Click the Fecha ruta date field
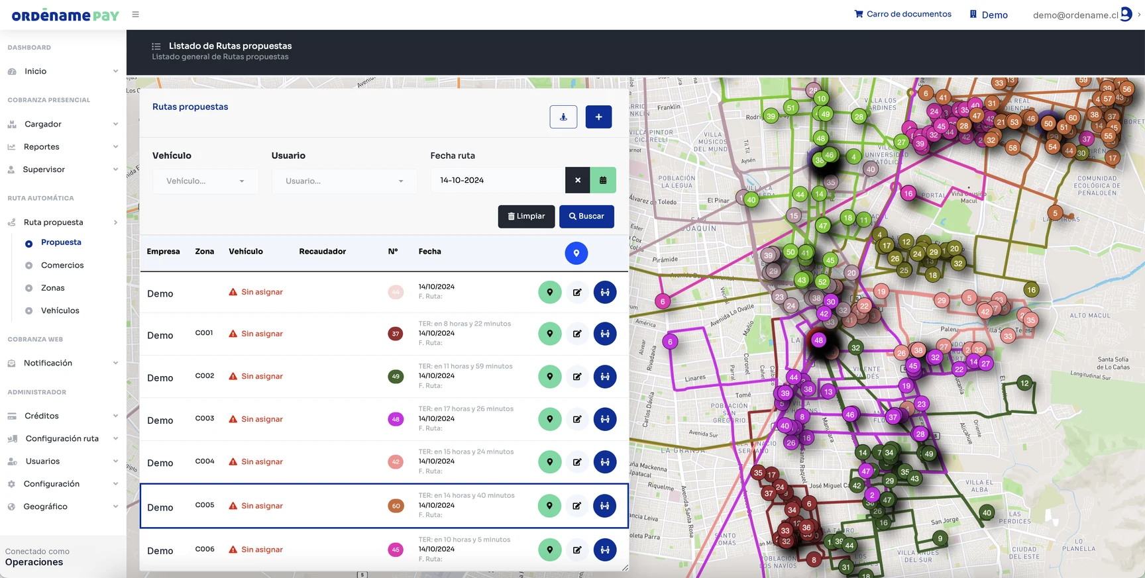 click(498, 180)
